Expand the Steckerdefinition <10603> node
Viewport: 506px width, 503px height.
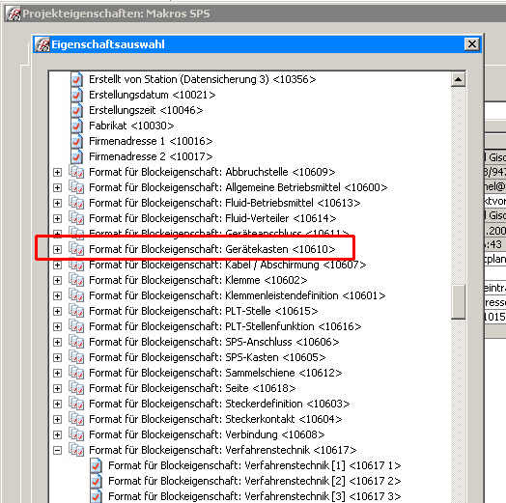click(x=57, y=404)
